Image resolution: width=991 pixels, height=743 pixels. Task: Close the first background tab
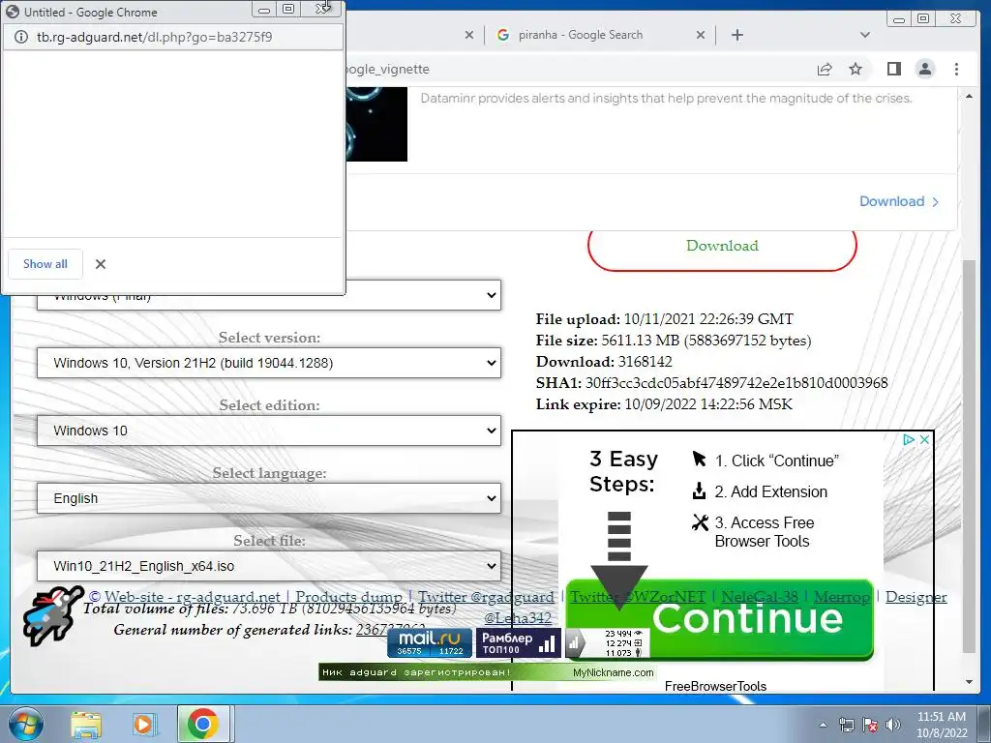click(469, 36)
